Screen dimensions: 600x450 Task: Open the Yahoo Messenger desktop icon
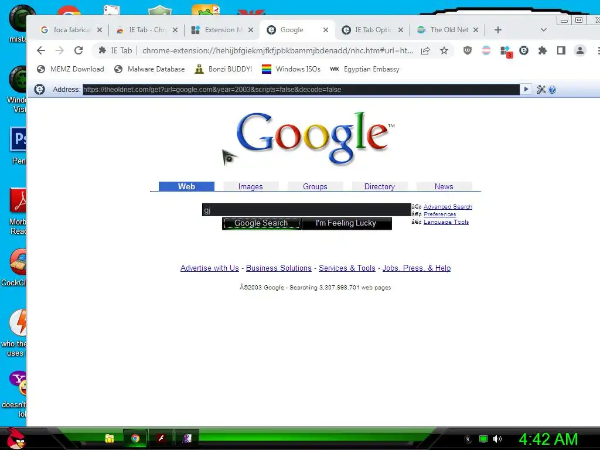(17, 383)
